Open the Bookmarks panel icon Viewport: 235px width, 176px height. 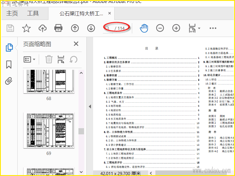(x=9, y=65)
